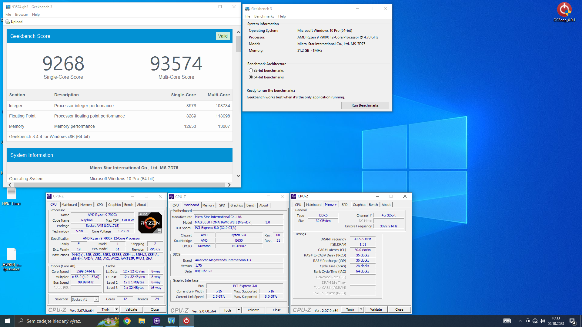Open the Socket #1 selection dropdown
The width and height of the screenshot is (582, 327).
tap(85, 299)
